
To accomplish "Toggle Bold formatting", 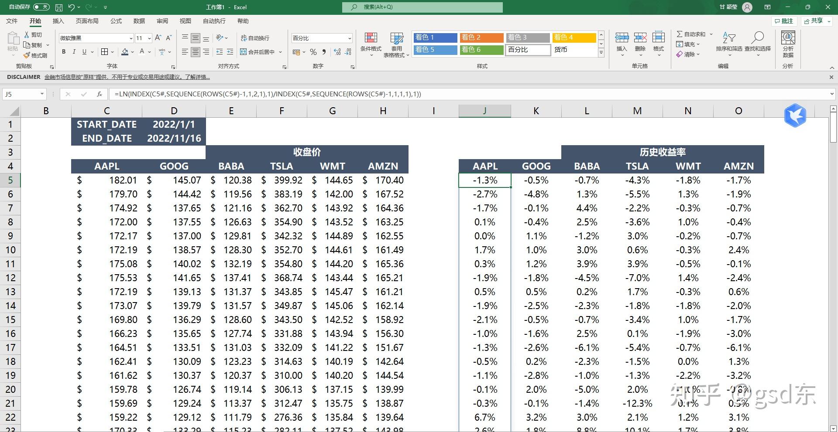I will [64, 52].
